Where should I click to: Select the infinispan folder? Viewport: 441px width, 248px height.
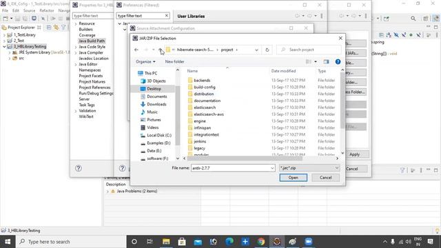[x=202, y=128]
